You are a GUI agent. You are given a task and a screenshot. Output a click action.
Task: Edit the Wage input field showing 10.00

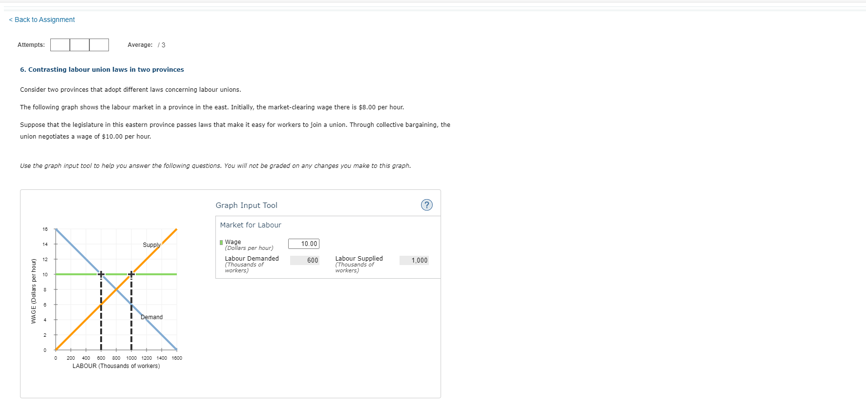(304, 244)
